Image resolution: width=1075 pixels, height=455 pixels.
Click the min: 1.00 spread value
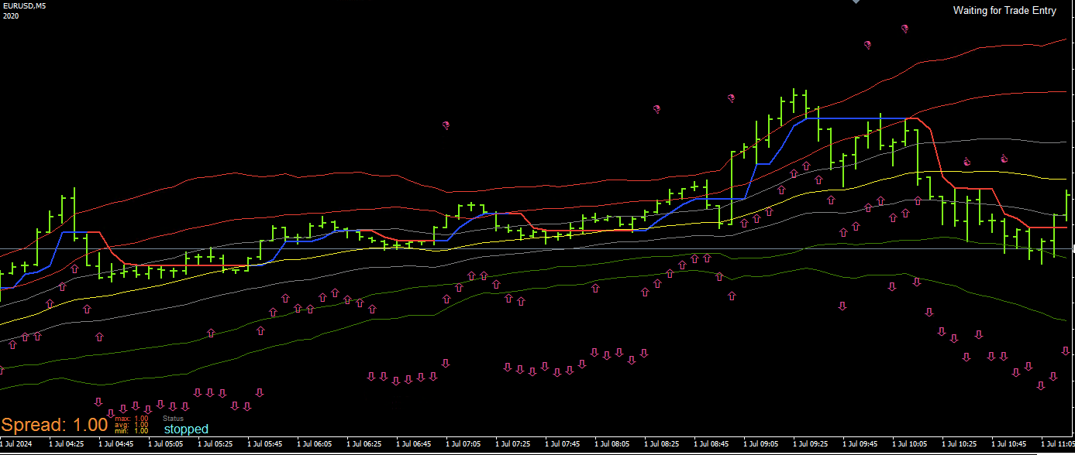tap(131, 431)
